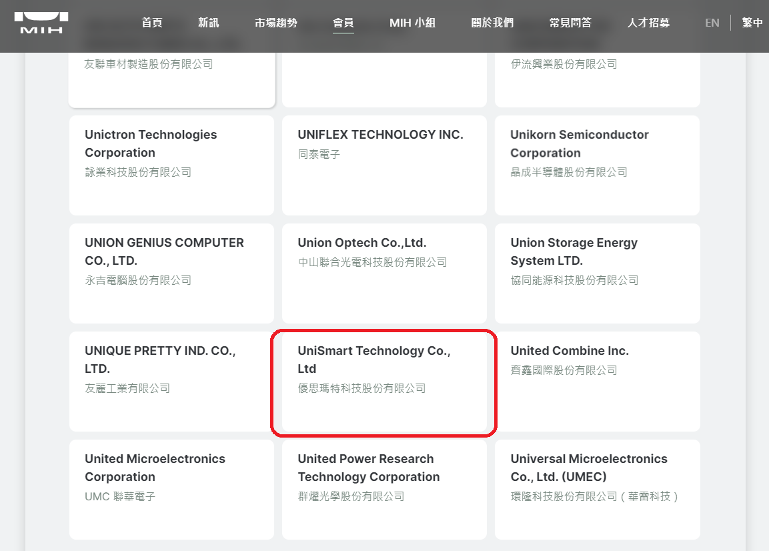Go to the 首頁 home page
Image resolution: width=769 pixels, height=551 pixels.
pos(152,23)
